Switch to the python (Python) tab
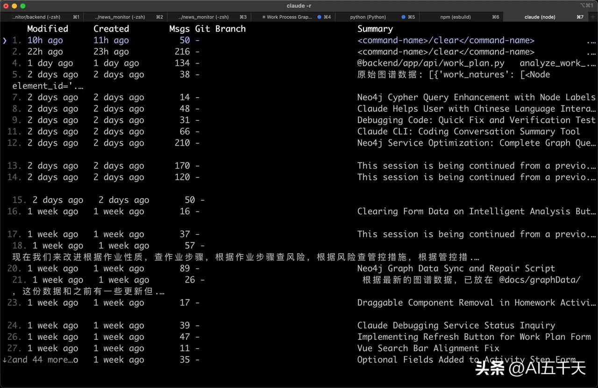Image resolution: width=598 pixels, height=388 pixels. (377, 17)
